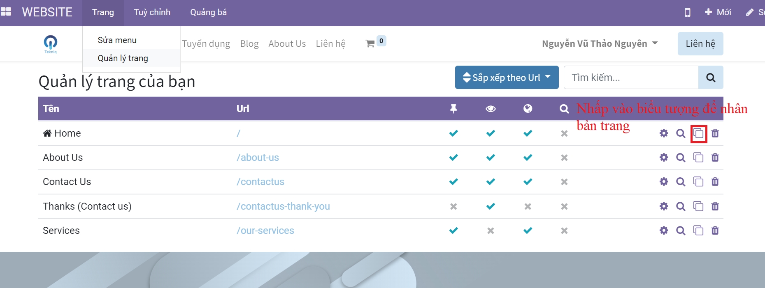Open the /about-us page link
This screenshot has width=765, height=288.
pos(258,158)
